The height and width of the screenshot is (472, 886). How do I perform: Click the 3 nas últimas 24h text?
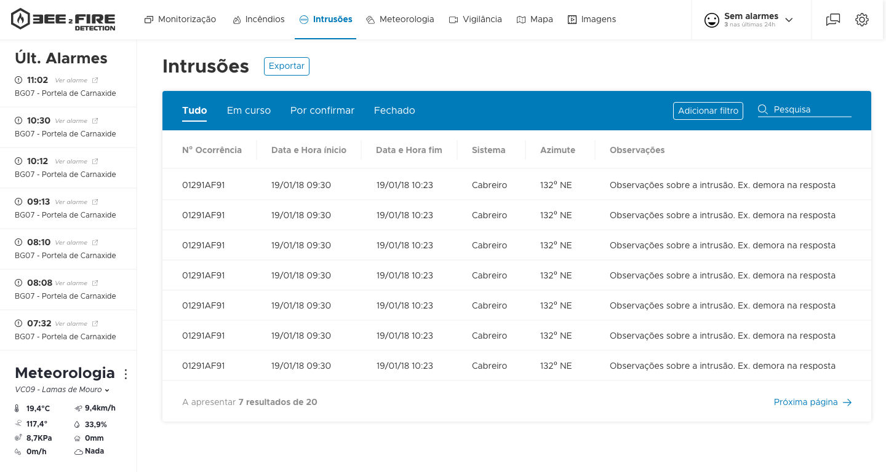[749, 25]
